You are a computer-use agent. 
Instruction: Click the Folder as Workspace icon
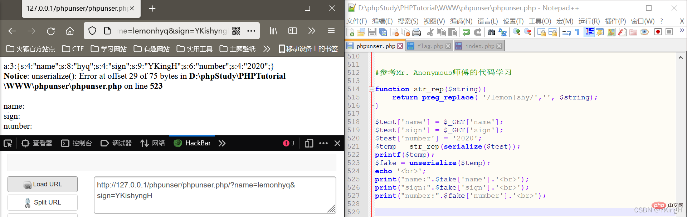coord(633,32)
